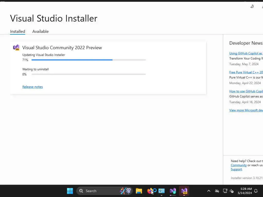Show hidden system tray icons
Screen dimensions: 263x197
[209, 191]
